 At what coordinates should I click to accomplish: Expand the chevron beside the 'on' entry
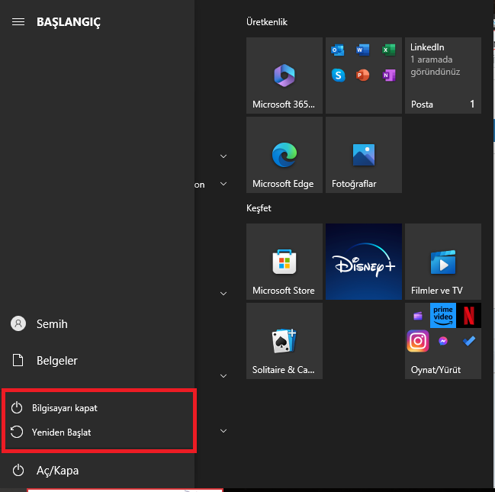[x=223, y=184]
